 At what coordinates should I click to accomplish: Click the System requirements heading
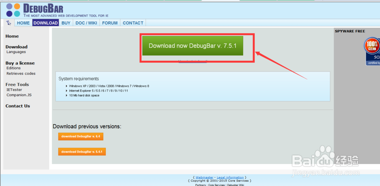[79, 79]
